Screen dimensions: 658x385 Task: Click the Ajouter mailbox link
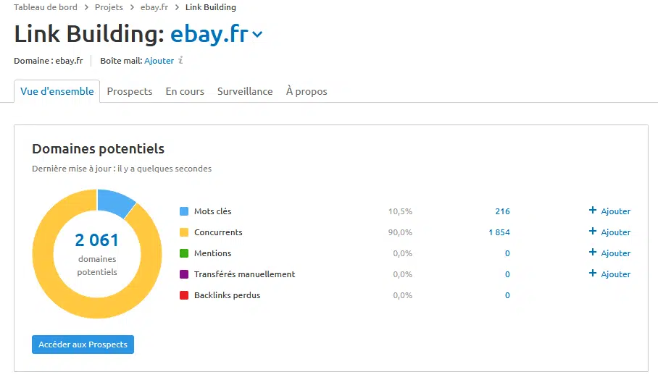pyautogui.click(x=159, y=61)
